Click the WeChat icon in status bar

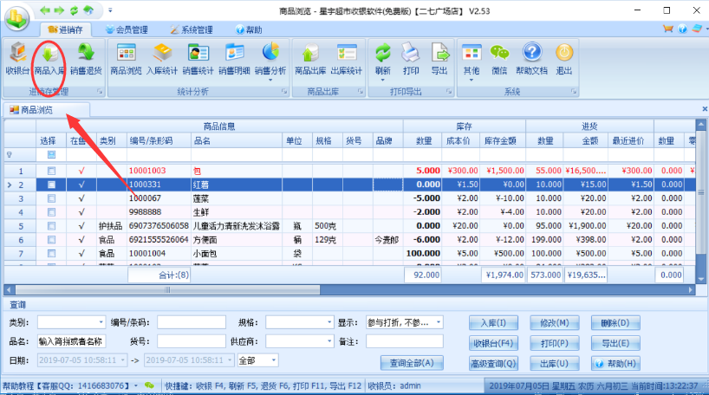point(149,385)
